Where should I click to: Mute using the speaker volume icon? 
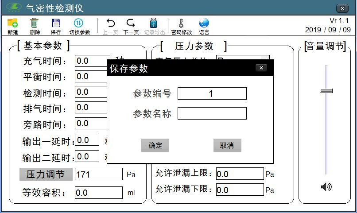[326, 187]
